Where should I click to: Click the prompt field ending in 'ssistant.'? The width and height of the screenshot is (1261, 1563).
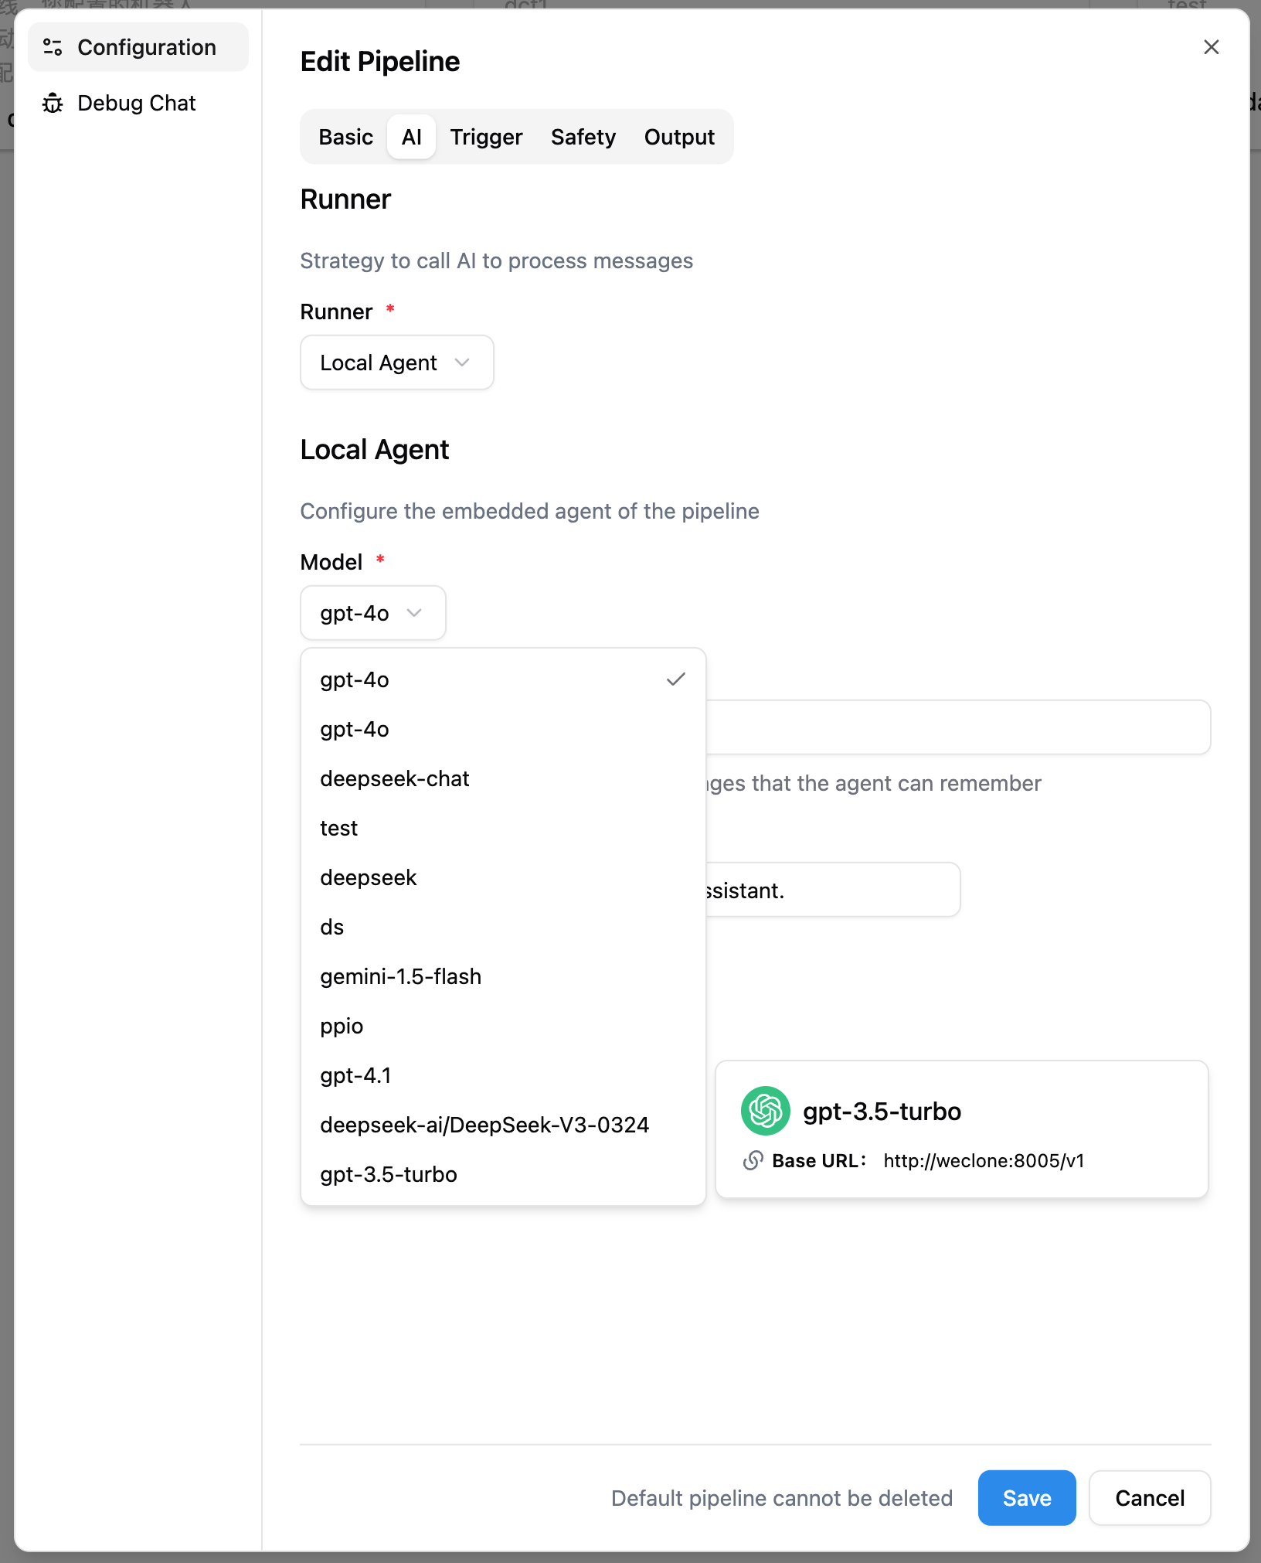coord(831,890)
